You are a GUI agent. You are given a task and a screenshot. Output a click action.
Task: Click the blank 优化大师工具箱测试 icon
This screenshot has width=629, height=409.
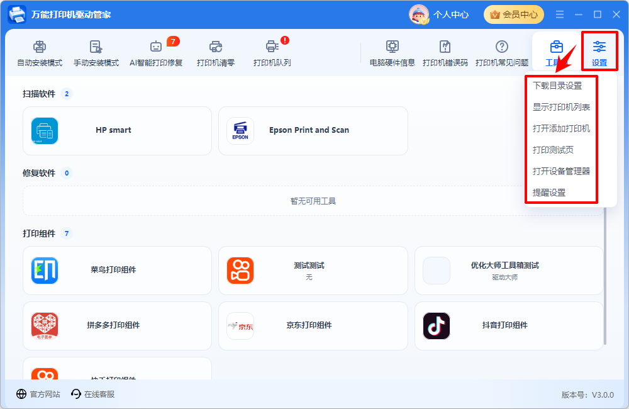coord(437,271)
